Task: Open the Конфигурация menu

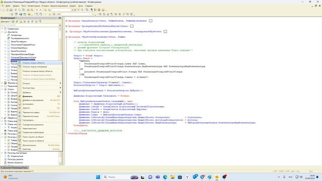Action: [x=34, y=6]
